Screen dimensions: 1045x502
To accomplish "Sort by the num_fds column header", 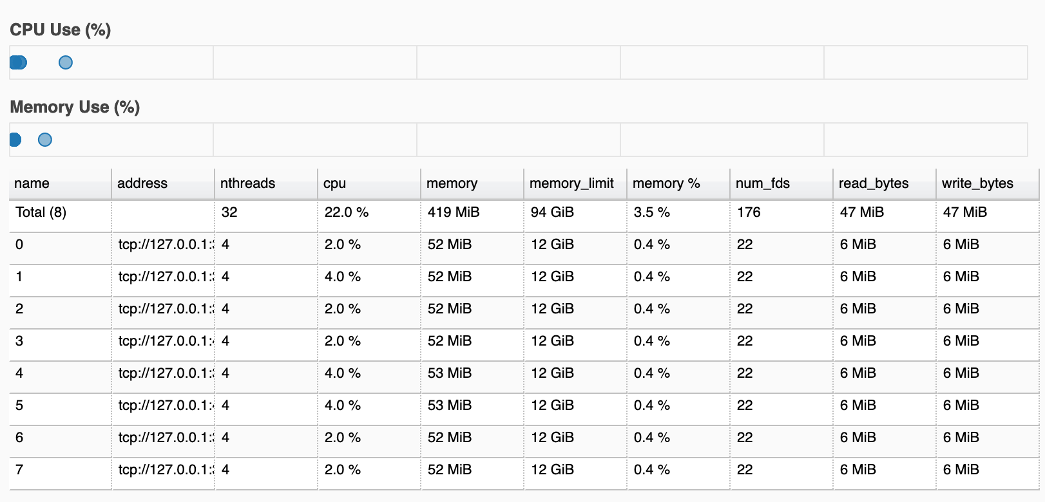I will [762, 183].
